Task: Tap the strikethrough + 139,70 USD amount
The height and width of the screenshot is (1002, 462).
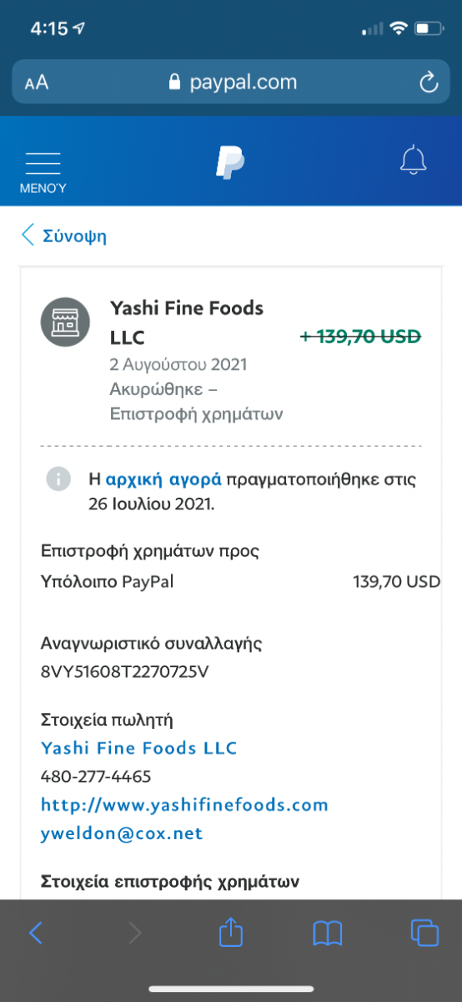Action: click(x=360, y=337)
